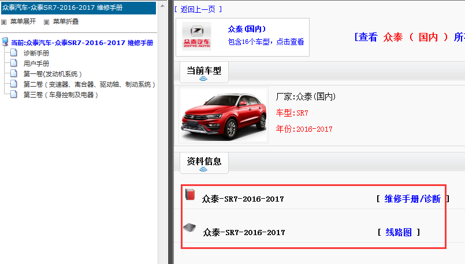The image size is (465, 264).
Task: Open 第二卷(变速器、离合器、驱动轴、制动系统)
Action: 90,84
